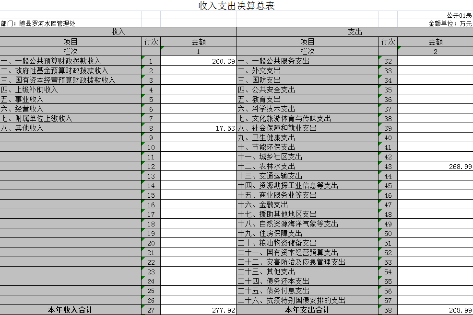Select 七、文化旅游体育与传媒支出 cell
Viewport: 473px width, 315px height.
[x=307, y=119]
